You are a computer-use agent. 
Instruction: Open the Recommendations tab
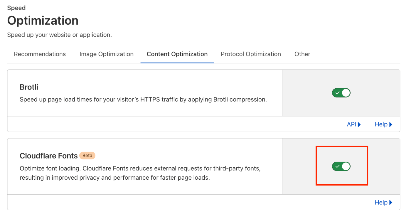point(40,54)
